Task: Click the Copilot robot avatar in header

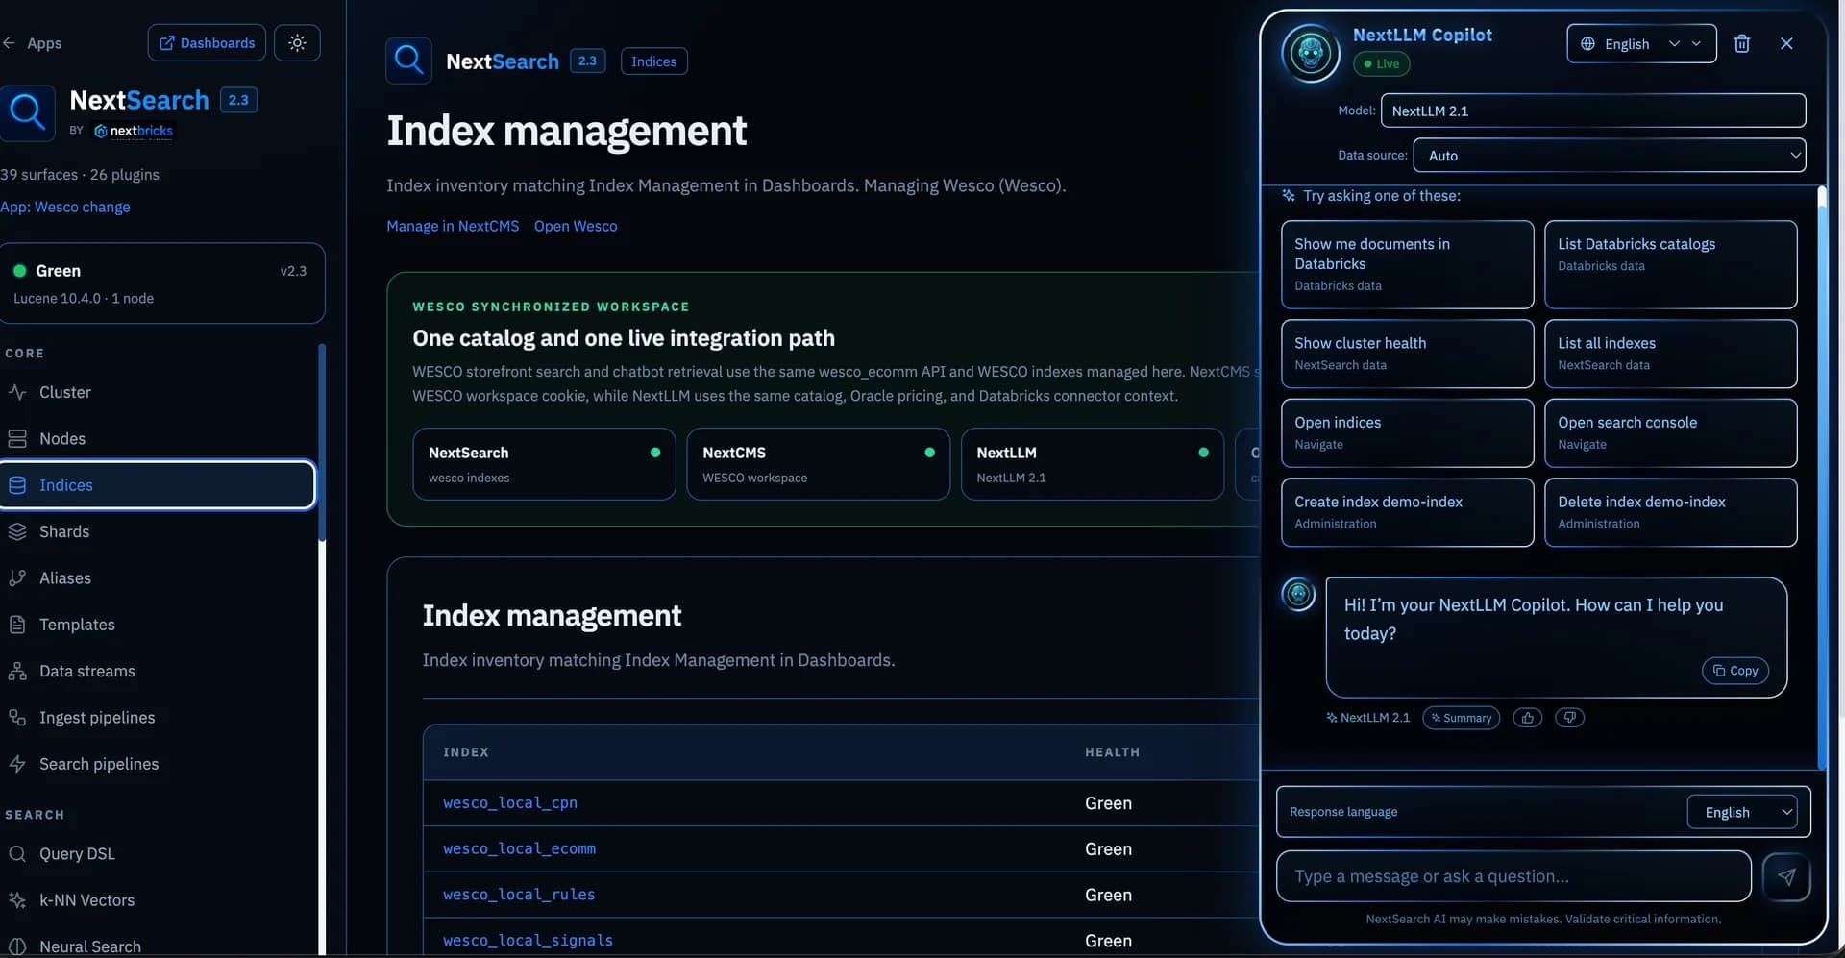Action: (1311, 53)
